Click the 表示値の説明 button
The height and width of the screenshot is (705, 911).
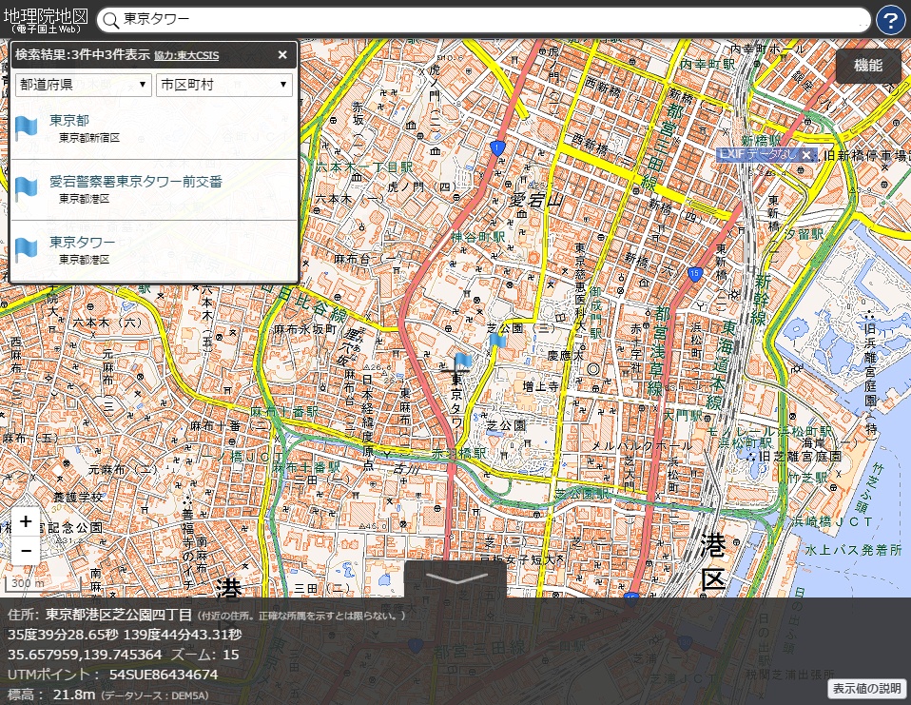(866, 689)
